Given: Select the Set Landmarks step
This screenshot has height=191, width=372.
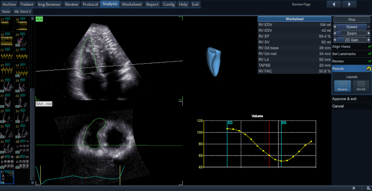Looking at the screenshot, I should [352, 54].
